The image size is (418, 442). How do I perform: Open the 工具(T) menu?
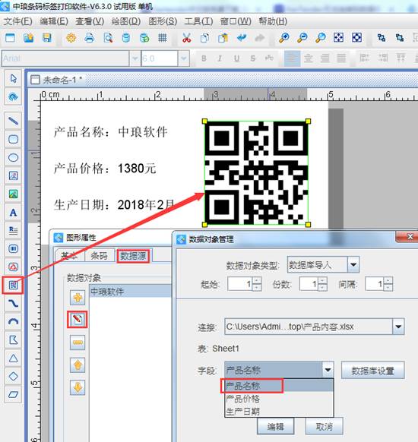(x=198, y=21)
